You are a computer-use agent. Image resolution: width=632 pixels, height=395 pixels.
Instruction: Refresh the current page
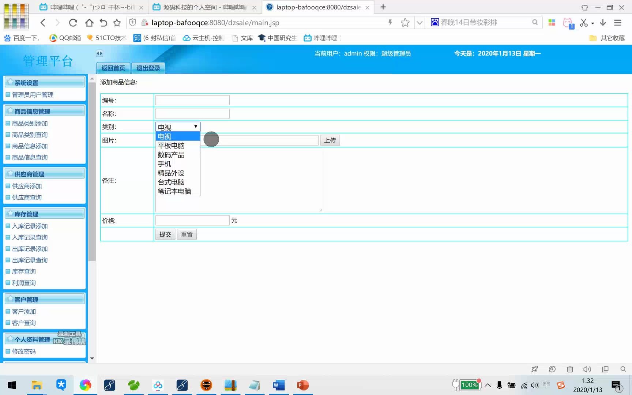pyautogui.click(x=73, y=22)
